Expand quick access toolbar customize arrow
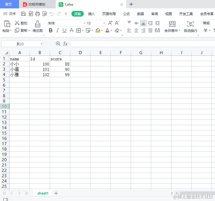 click(66, 14)
